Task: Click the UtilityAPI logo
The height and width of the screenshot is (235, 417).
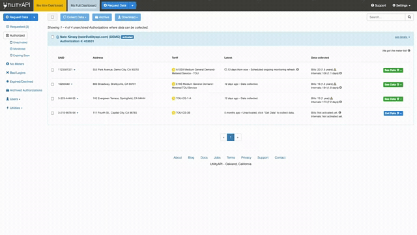Action: [17, 5]
